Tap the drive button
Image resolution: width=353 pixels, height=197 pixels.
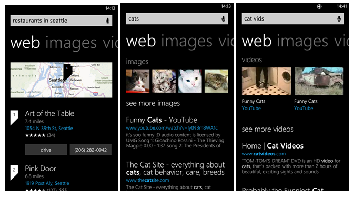[46, 150]
